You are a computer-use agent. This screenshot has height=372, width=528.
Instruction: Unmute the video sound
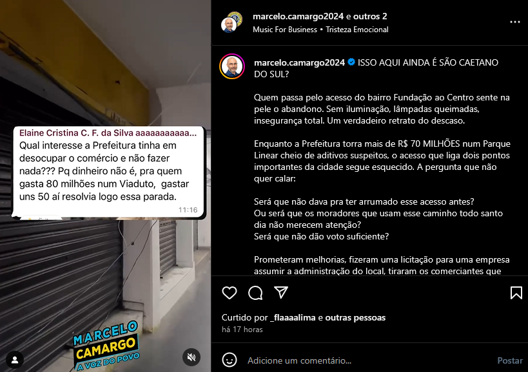coord(191,357)
